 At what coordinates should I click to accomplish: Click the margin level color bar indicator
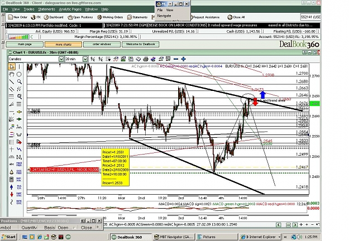click(18, 37)
